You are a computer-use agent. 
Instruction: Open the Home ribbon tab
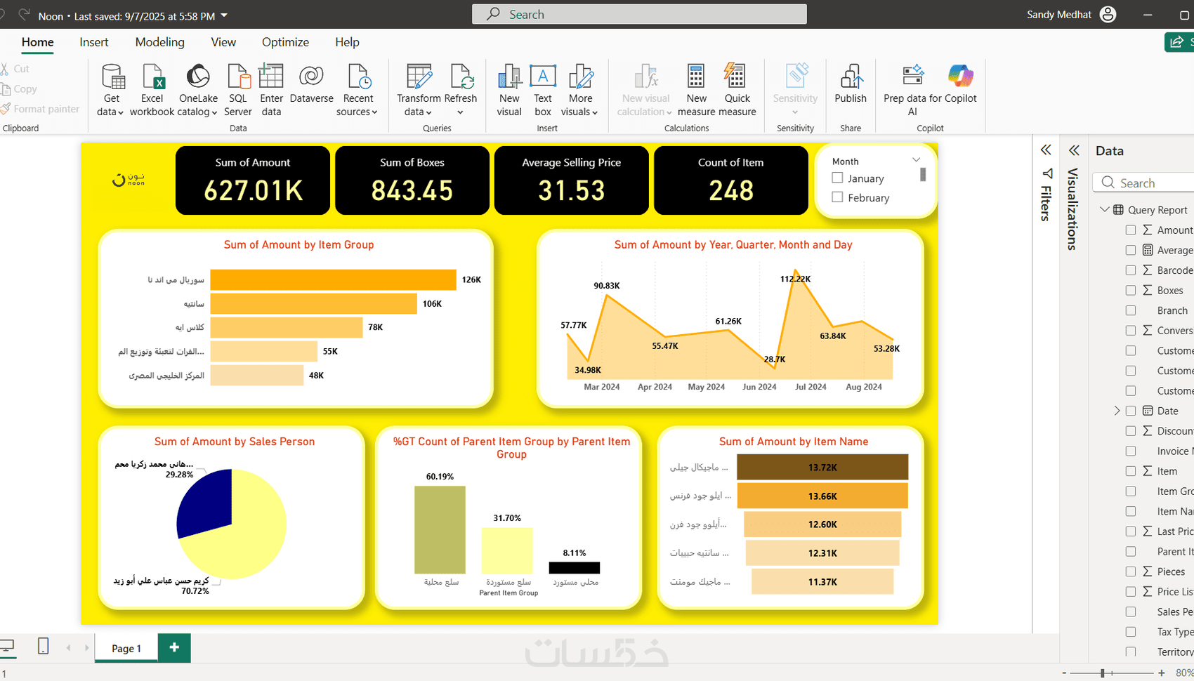[37, 42]
